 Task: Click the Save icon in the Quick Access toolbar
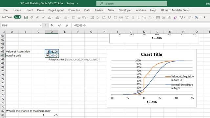click(26, 17)
